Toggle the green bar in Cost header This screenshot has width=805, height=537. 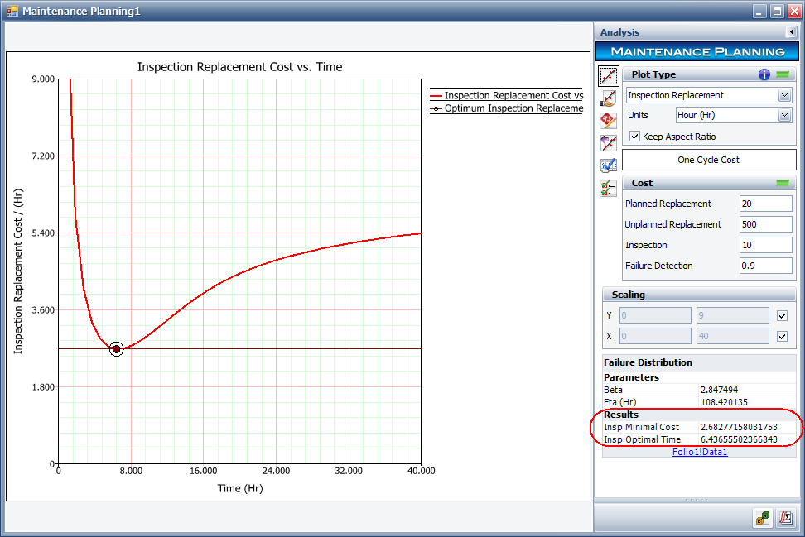tap(783, 183)
